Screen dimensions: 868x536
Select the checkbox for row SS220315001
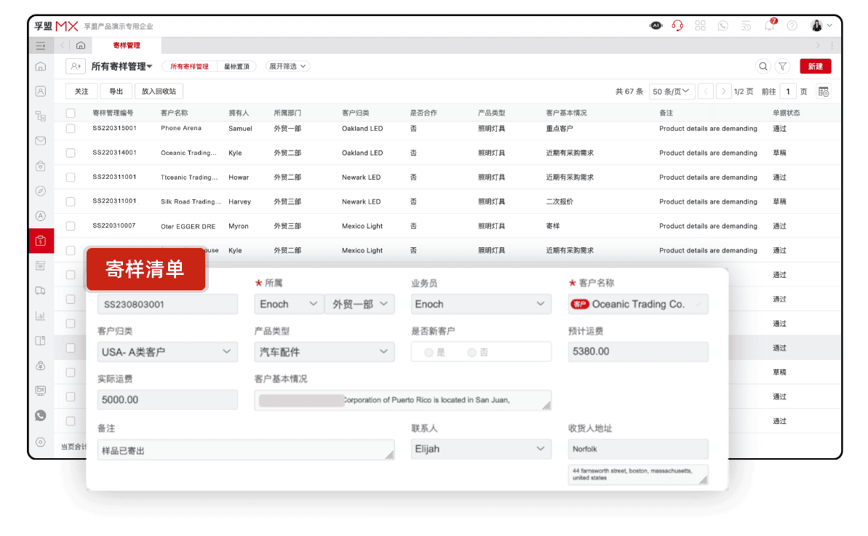pyautogui.click(x=69, y=128)
